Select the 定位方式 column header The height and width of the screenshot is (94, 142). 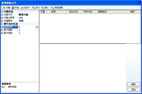76,12
